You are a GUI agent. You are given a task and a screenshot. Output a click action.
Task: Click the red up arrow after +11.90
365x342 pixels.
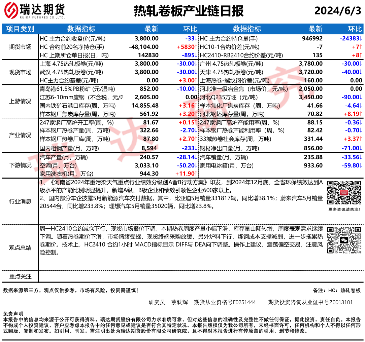[x=195, y=174]
